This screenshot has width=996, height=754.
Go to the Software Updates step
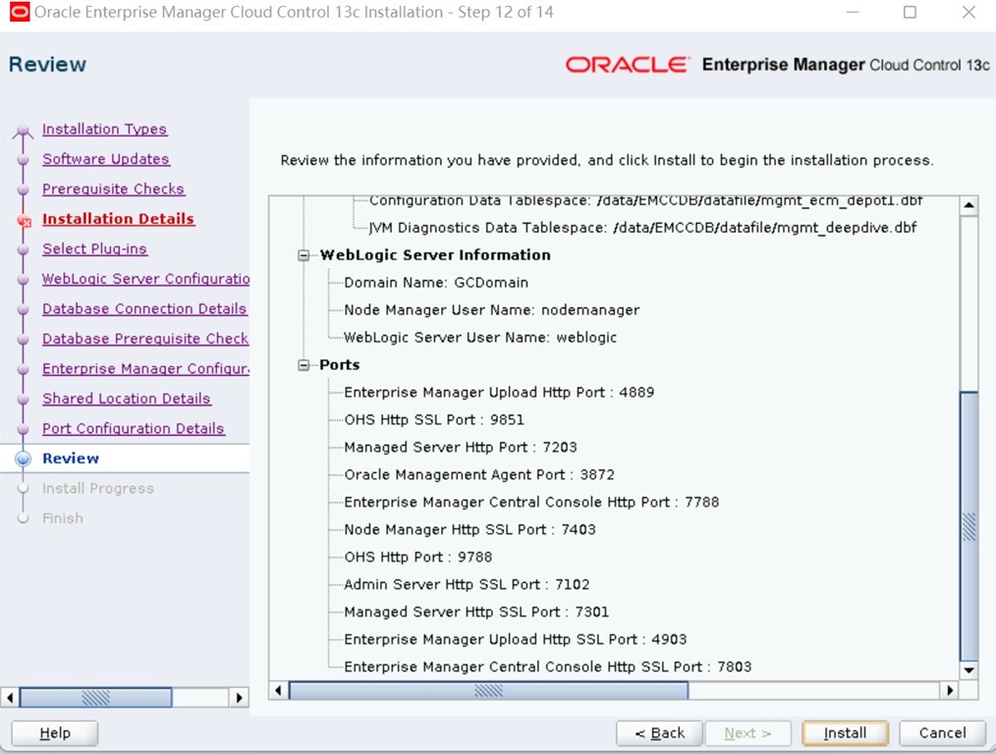[x=105, y=159]
